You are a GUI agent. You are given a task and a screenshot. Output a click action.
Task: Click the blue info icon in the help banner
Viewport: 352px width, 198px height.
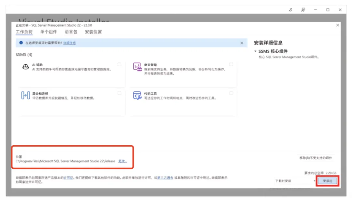21,43
